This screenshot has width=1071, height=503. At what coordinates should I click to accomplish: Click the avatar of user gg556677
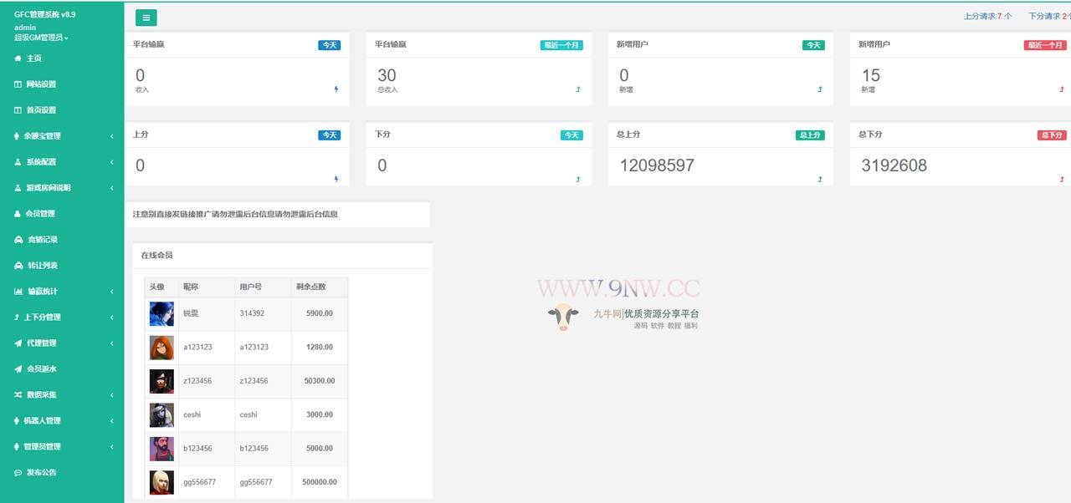(x=161, y=483)
